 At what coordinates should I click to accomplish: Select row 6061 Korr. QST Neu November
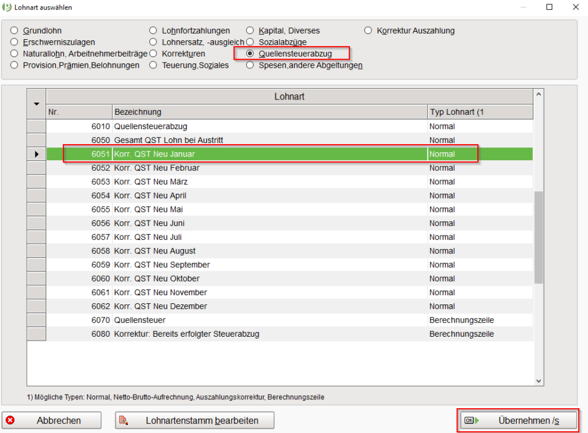pos(289,293)
